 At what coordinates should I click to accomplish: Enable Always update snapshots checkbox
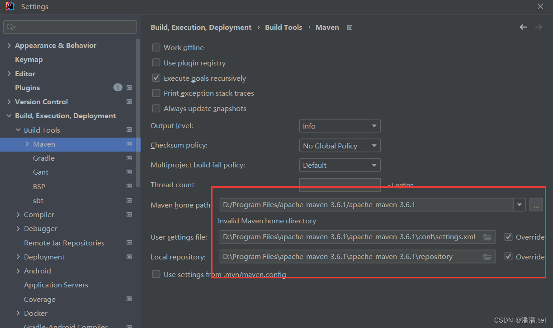156,108
